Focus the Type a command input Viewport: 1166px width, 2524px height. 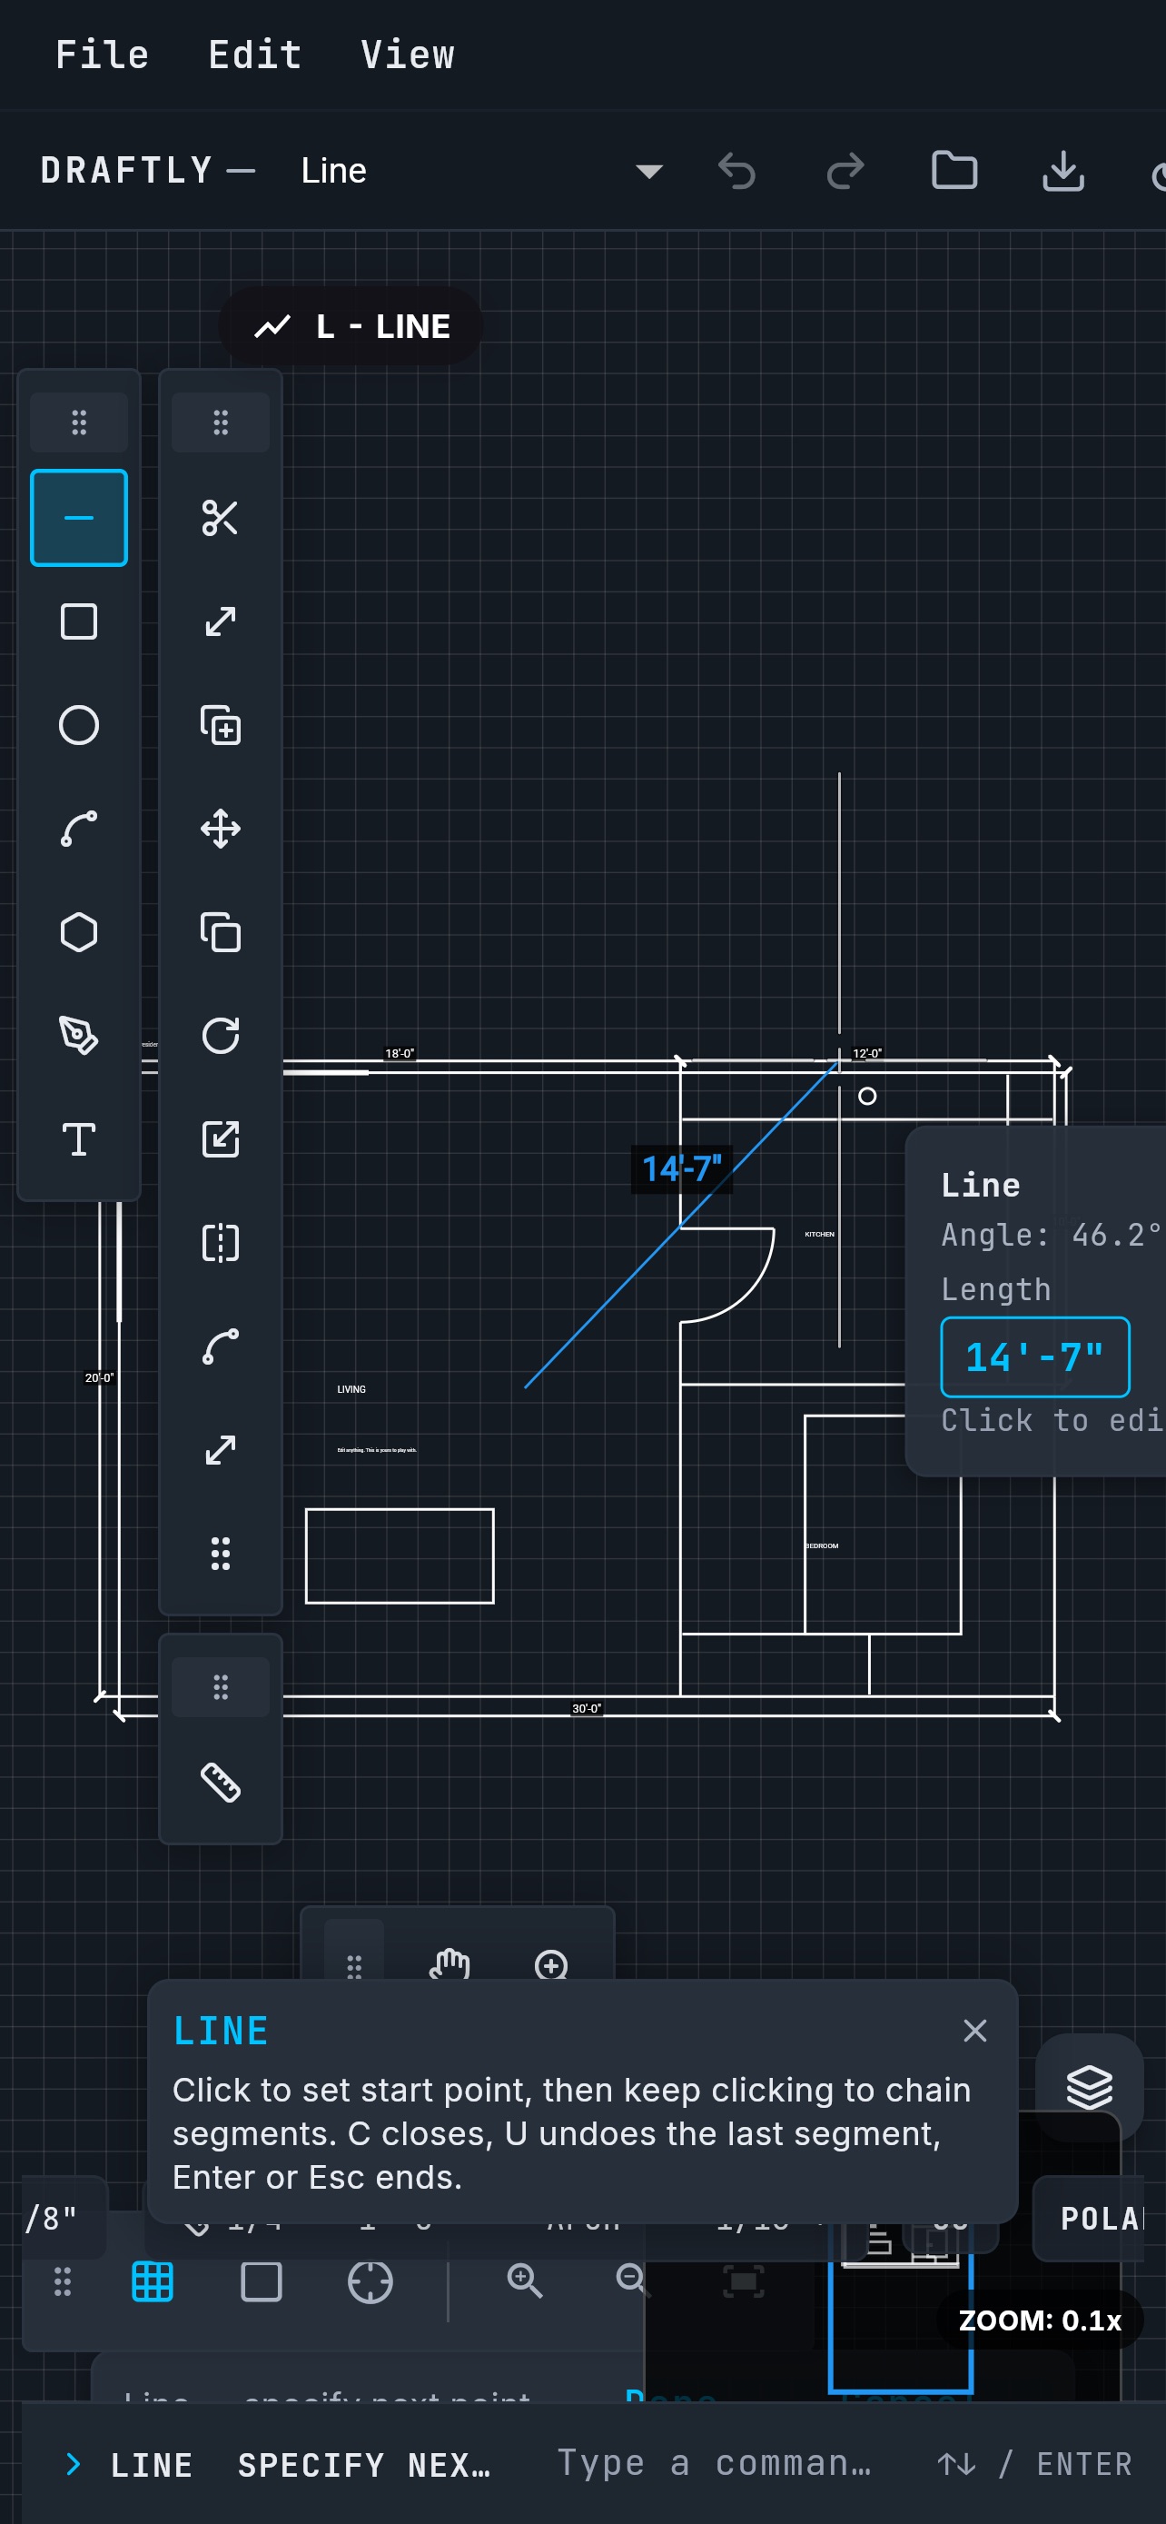click(715, 2463)
